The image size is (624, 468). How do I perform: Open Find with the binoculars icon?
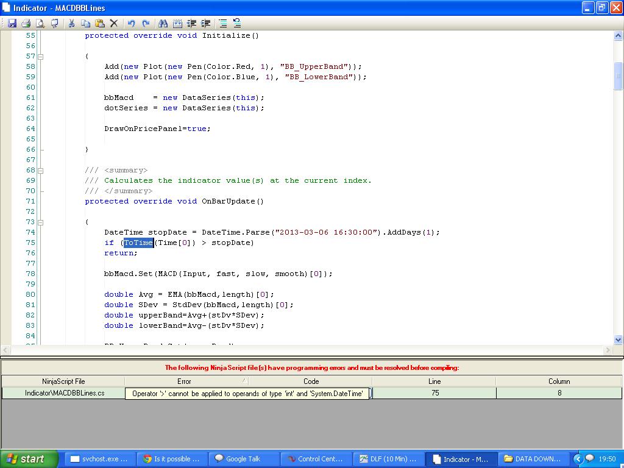click(163, 23)
